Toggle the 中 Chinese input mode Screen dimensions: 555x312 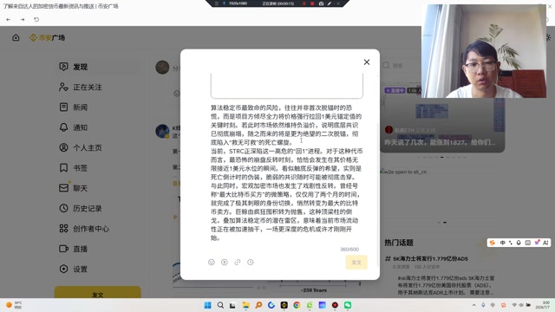503,243
